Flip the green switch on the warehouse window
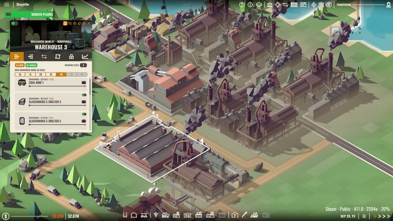Image resolution: width=393 pixels, height=221 pixels. 14,23
